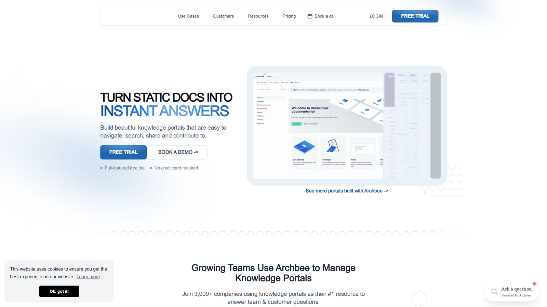547x307 pixels.
Task: Start the FREE TRIAL below the hero description
Action: (x=123, y=152)
